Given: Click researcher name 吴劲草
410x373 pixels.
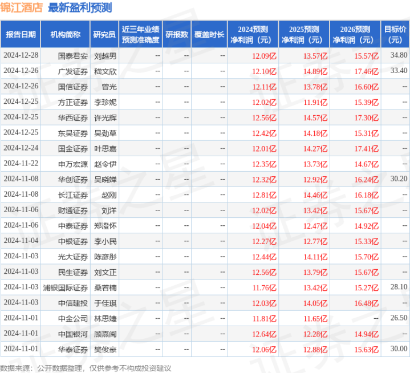Looking at the screenshot, I should pos(105,133).
